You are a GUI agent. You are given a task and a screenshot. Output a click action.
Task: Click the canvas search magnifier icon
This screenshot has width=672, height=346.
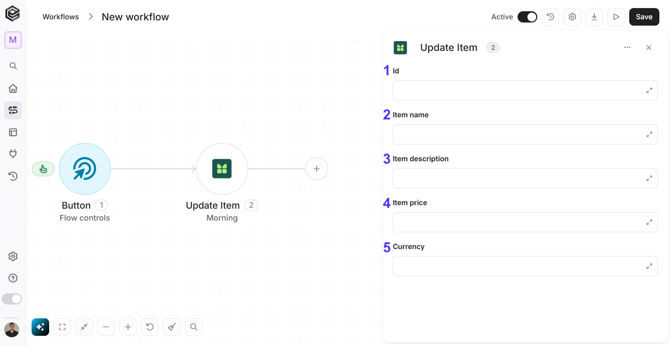pos(194,327)
